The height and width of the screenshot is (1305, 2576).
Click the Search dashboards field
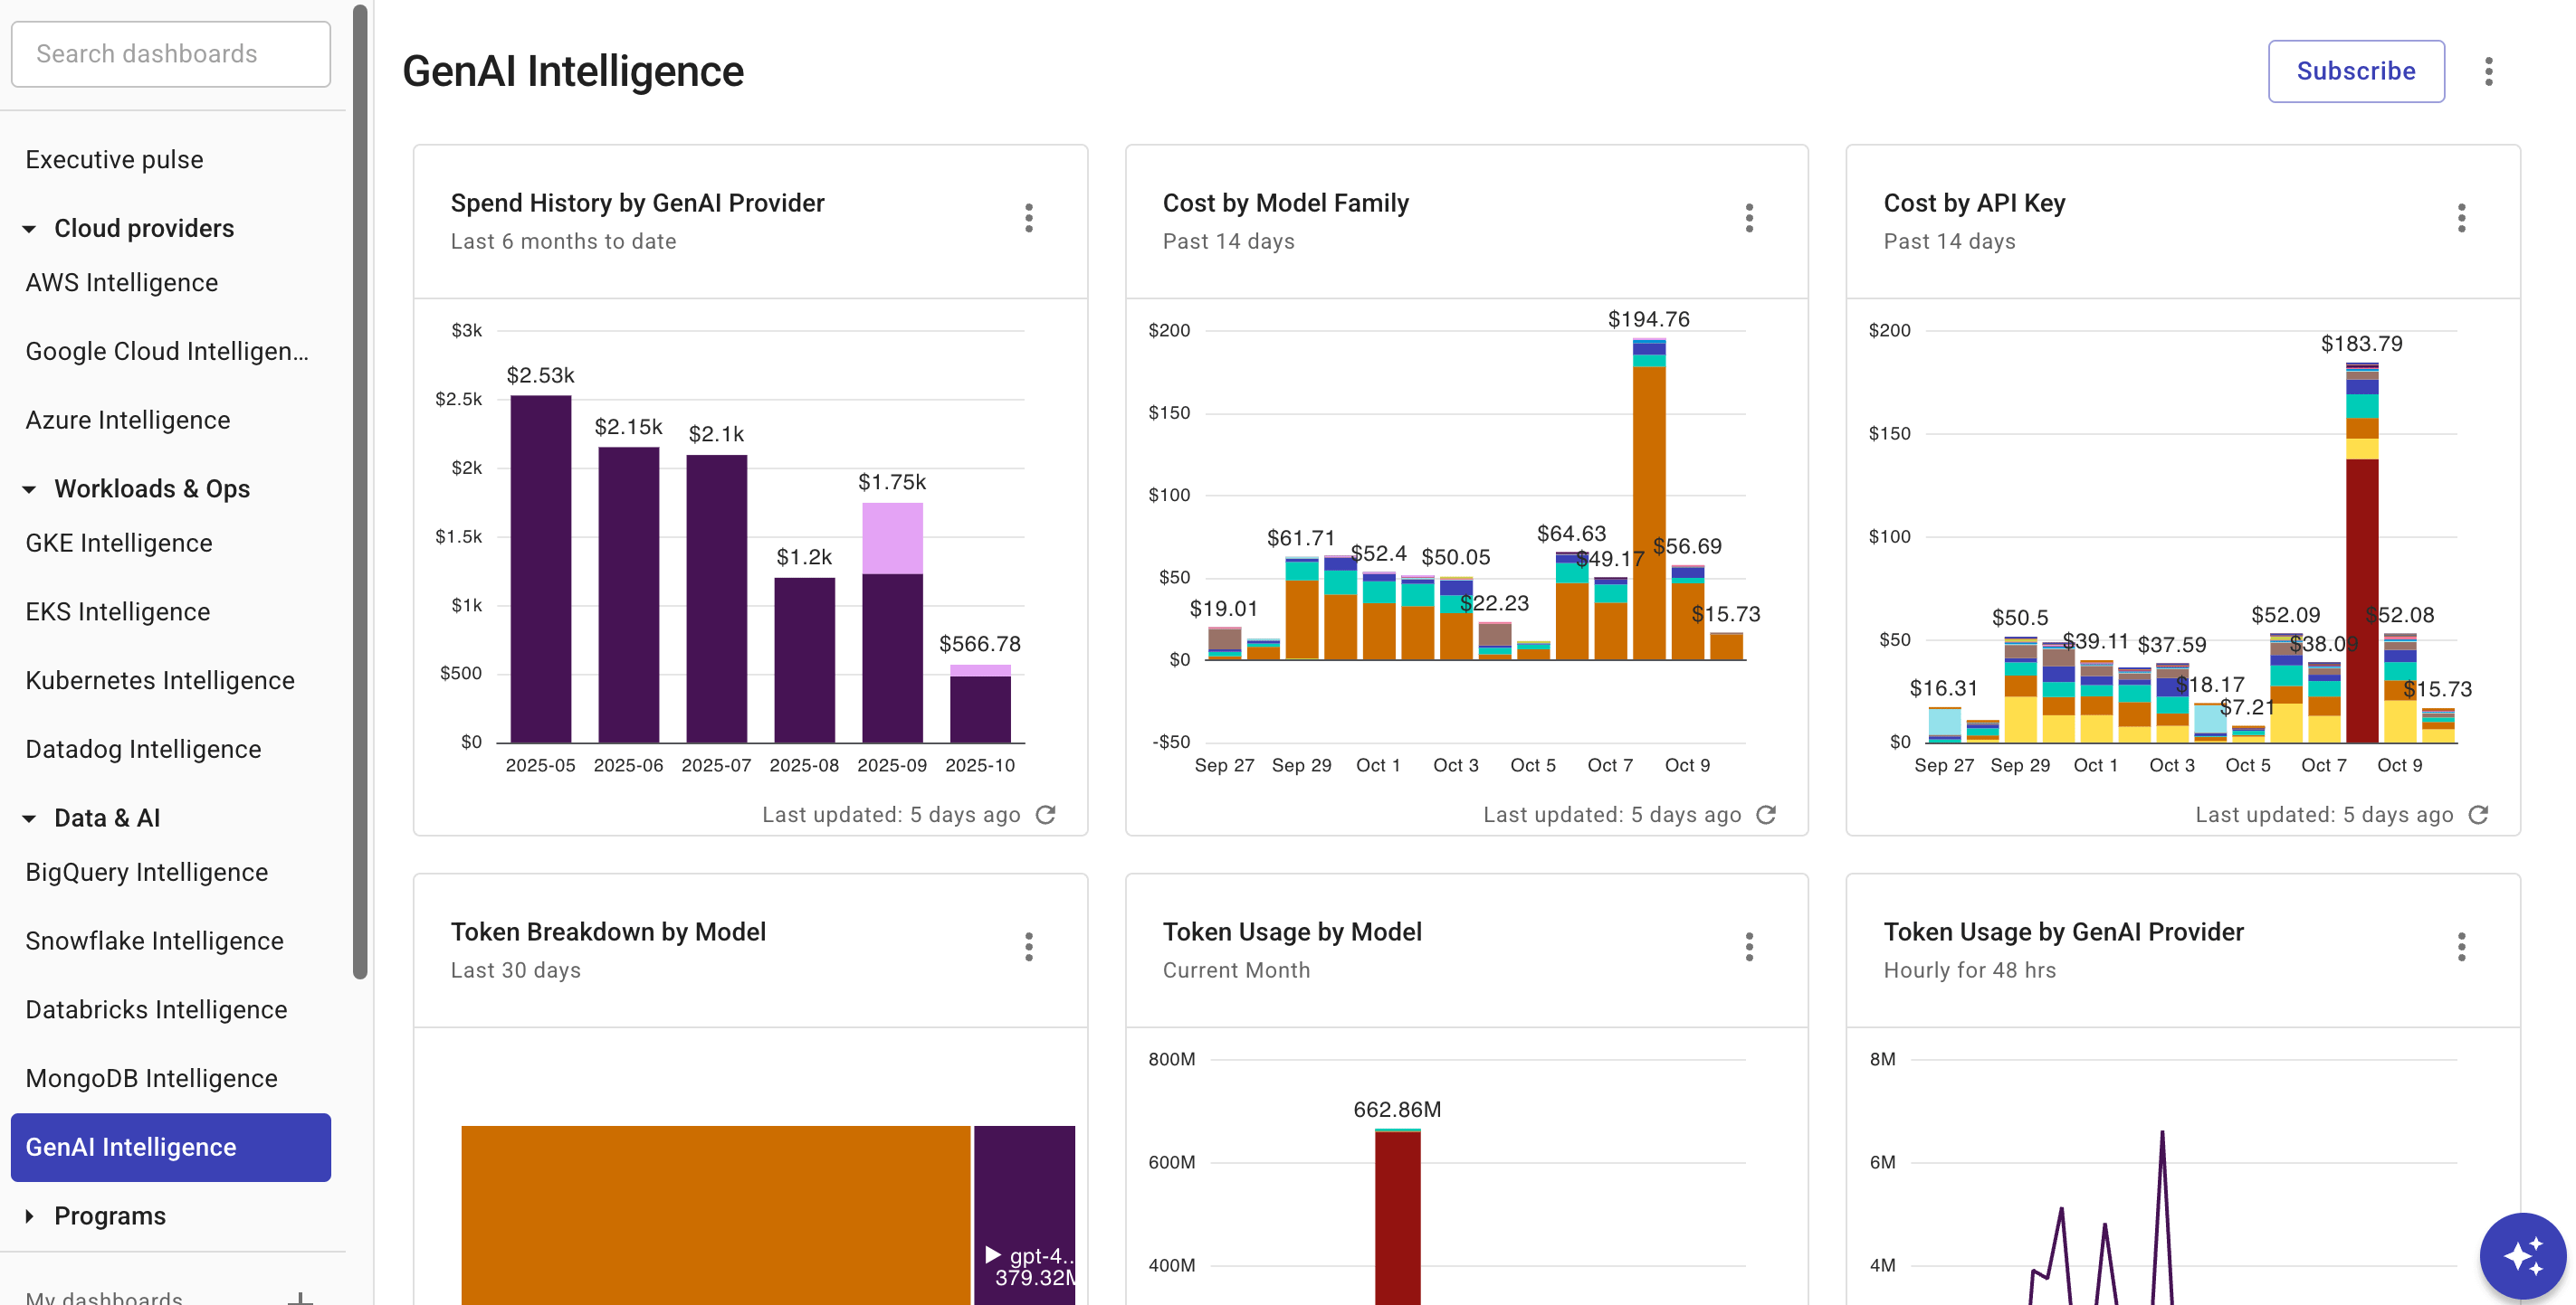point(170,53)
